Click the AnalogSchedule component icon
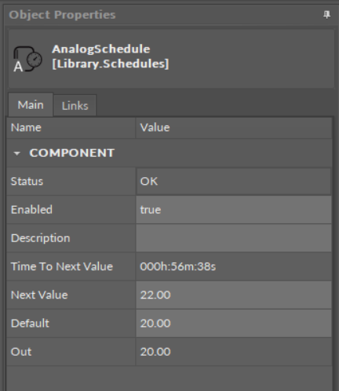Viewport: 339px width, 391px height. (x=27, y=59)
